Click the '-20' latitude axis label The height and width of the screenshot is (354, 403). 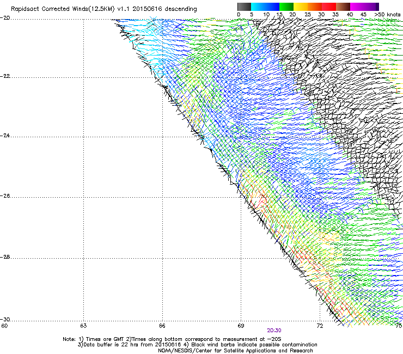[5, 18]
